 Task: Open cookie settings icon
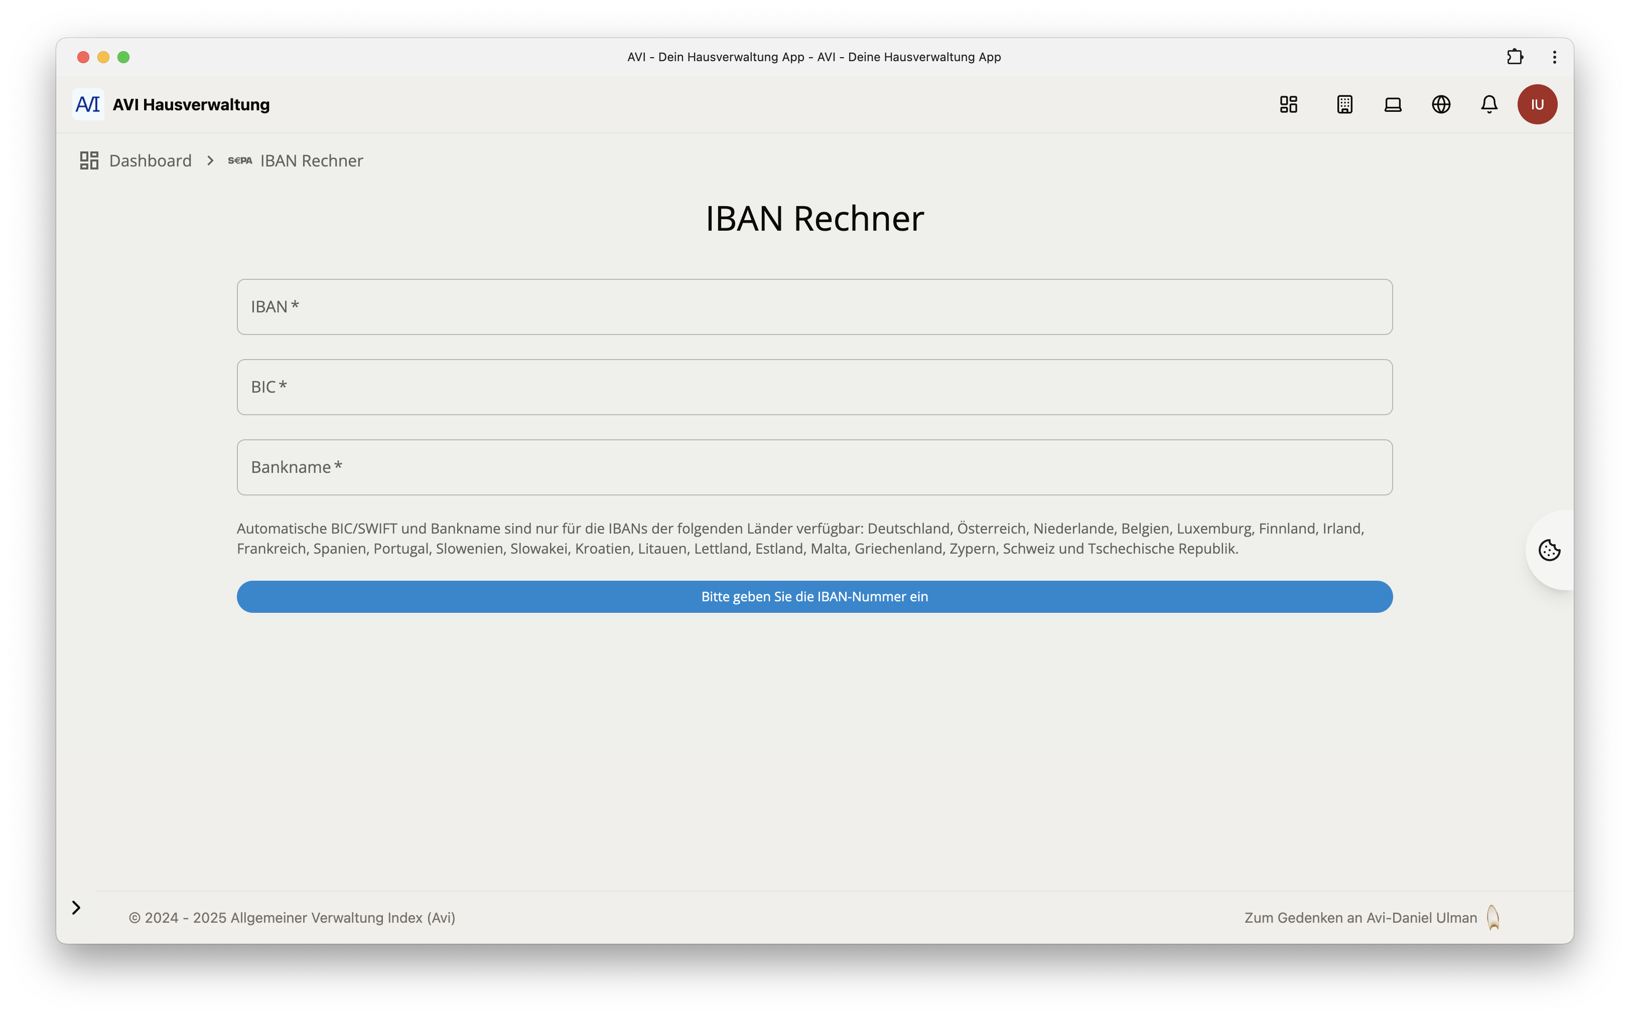(1549, 550)
